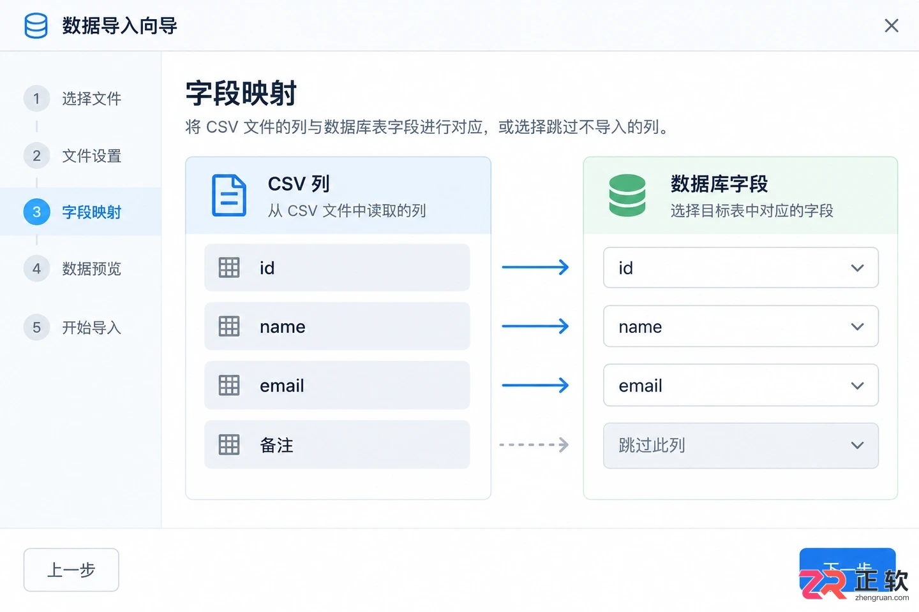Click the 上一步 button
The image size is (919, 612).
click(x=71, y=570)
